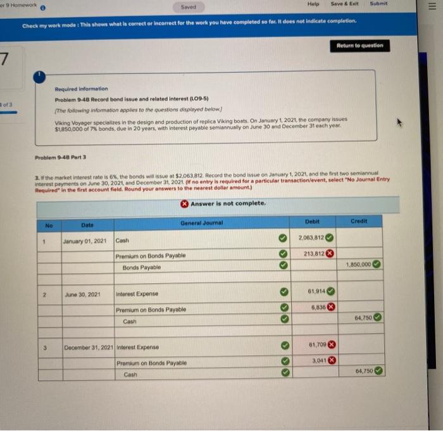Click green check on June Premium on Bonds Payable

click(284, 308)
